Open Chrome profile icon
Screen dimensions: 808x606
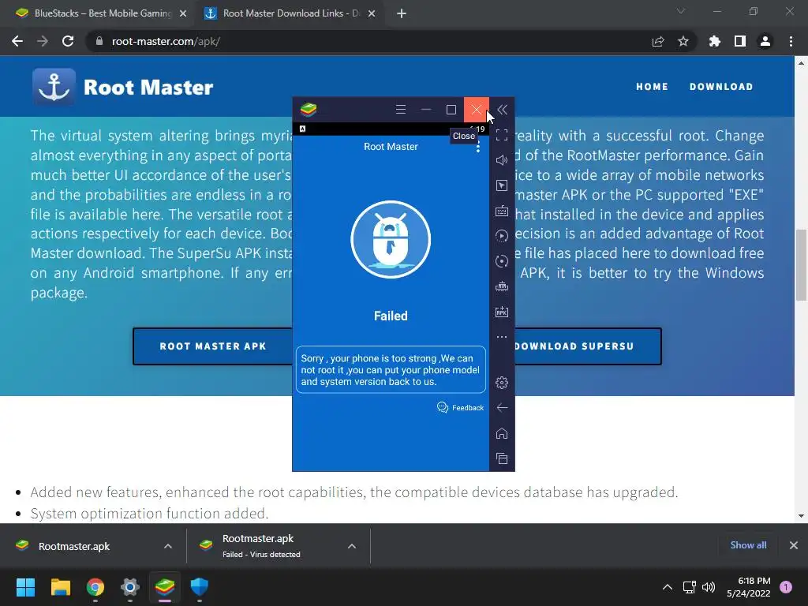click(x=765, y=41)
